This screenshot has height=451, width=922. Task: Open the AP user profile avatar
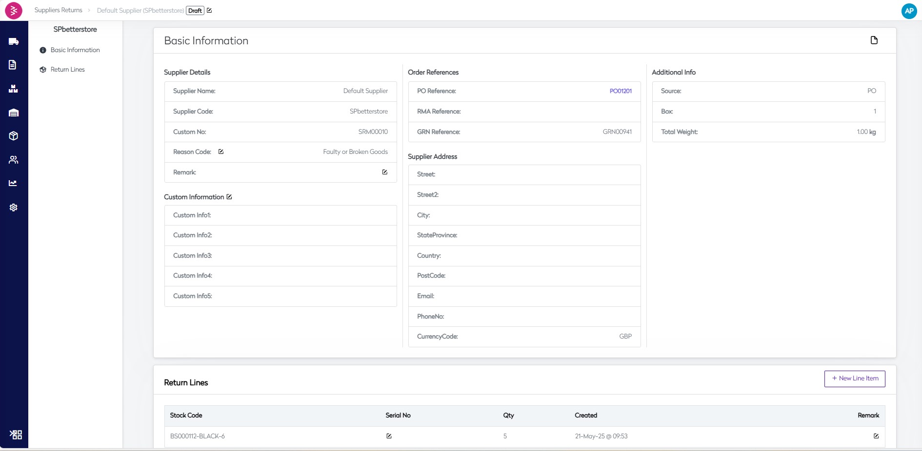pyautogui.click(x=909, y=11)
